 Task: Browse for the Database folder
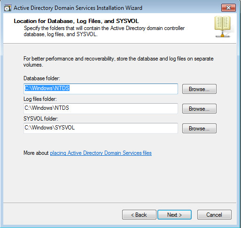199,89
